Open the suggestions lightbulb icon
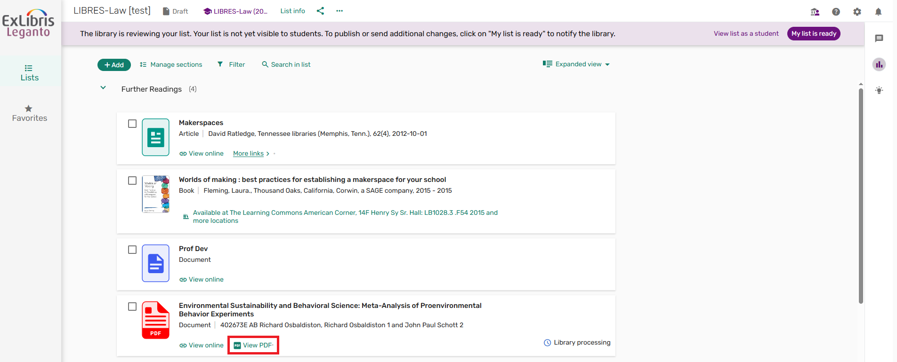Viewport: 897px width, 362px height. [x=879, y=90]
